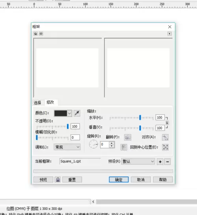The height and width of the screenshot is (215, 197).
Task: Click the vertical flip icon
Action: tap(124, 147)
